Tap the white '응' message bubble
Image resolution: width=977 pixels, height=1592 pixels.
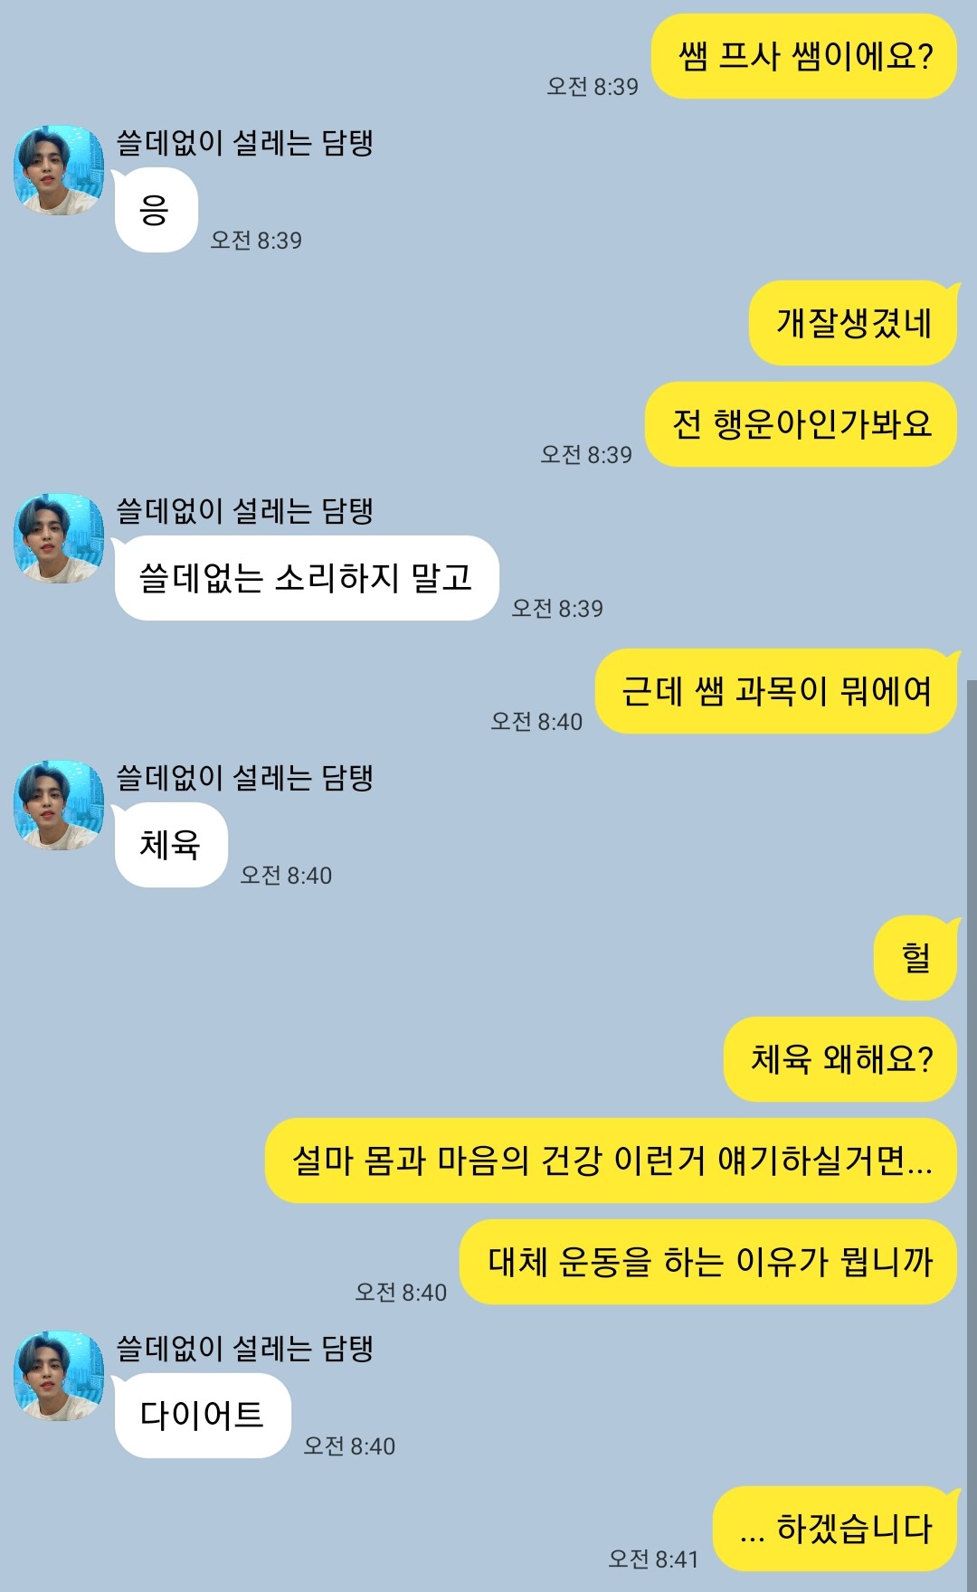point(156,210)
